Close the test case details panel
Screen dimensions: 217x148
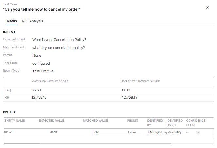coord(207,7)
